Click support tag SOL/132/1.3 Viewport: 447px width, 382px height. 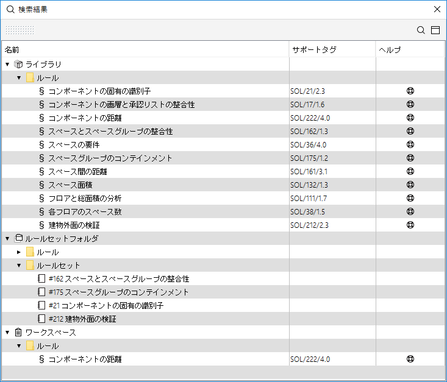click(309, 185)
